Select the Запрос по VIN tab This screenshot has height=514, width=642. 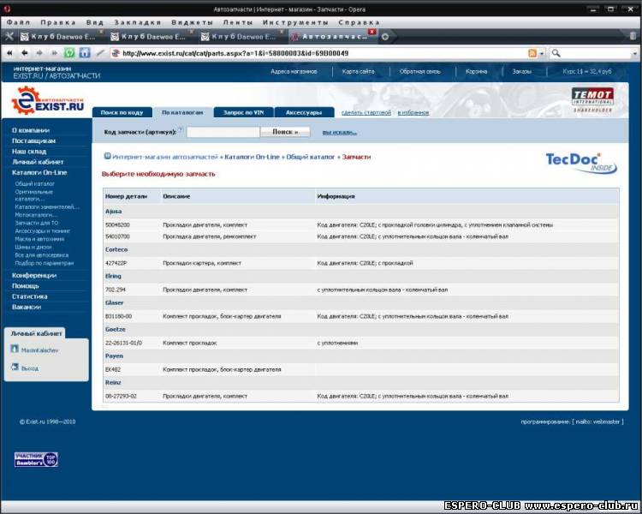pyautogui.click(x=244, y=112)
